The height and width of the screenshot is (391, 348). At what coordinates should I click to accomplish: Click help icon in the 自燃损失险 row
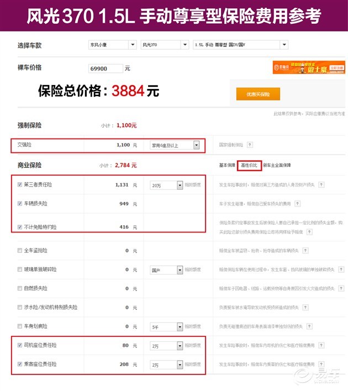341,288
